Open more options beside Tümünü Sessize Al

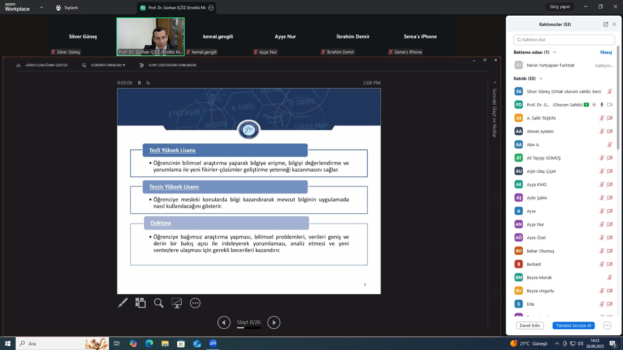tap(607, 326)
